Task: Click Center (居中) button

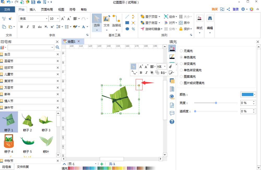Action: pos(185,23)
